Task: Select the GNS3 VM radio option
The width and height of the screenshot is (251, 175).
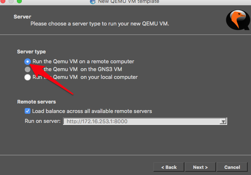Action: 28,69
